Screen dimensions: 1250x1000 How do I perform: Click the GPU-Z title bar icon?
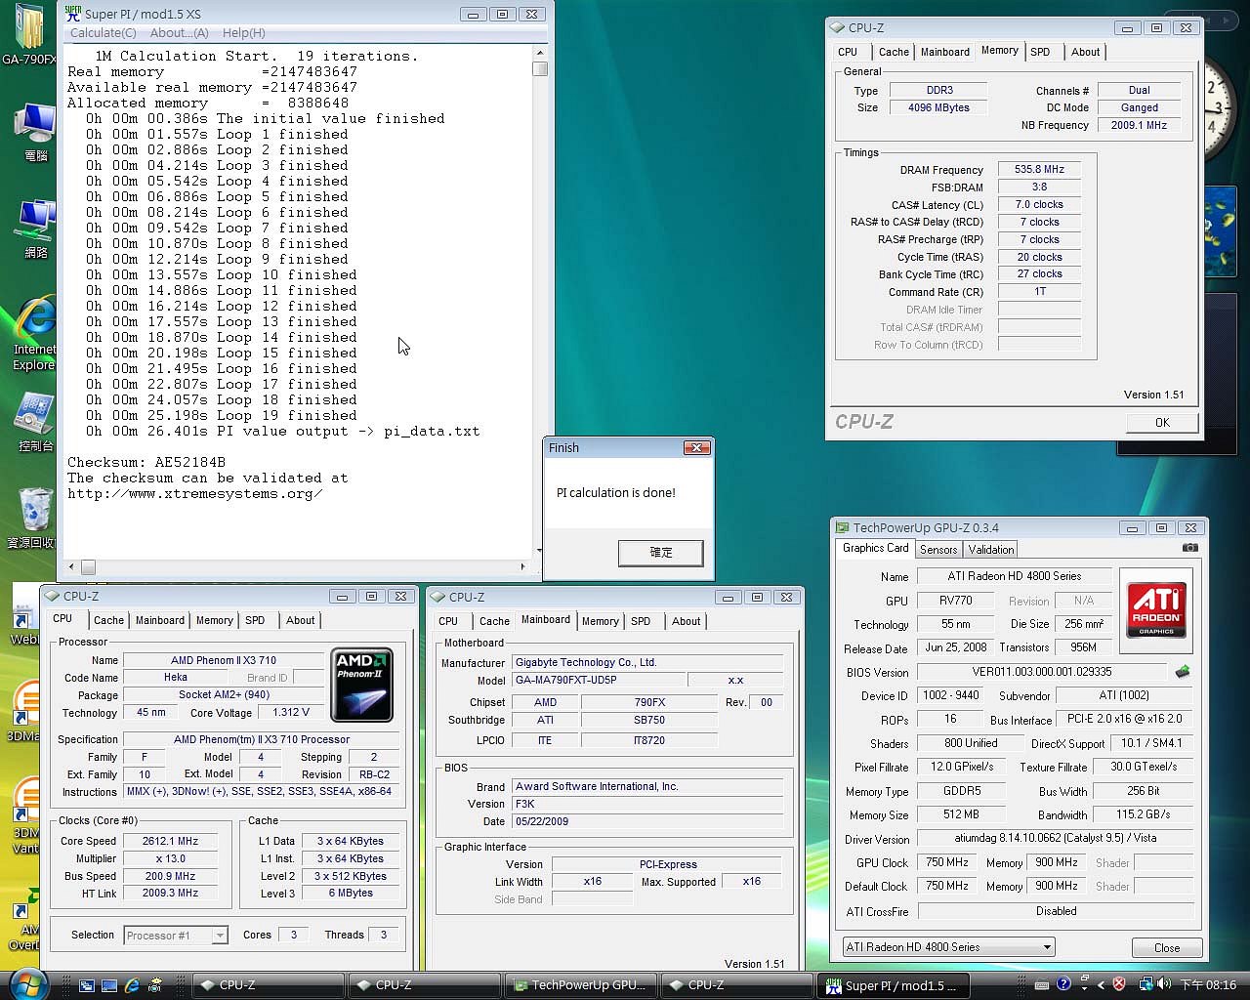(x=842, y=528)
